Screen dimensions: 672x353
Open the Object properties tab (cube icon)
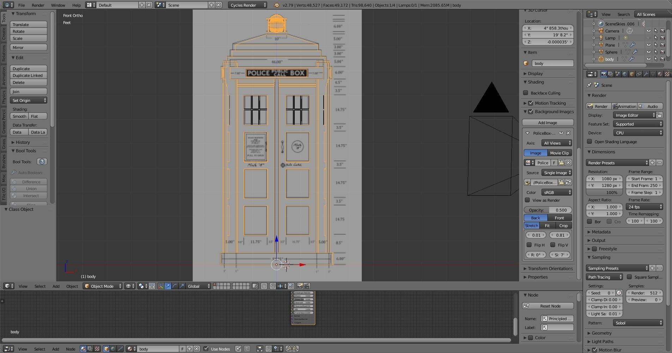(632, 74)
